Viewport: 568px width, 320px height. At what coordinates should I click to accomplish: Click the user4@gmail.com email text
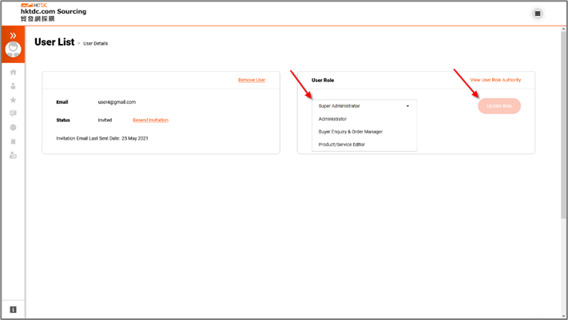pos(117,102)
